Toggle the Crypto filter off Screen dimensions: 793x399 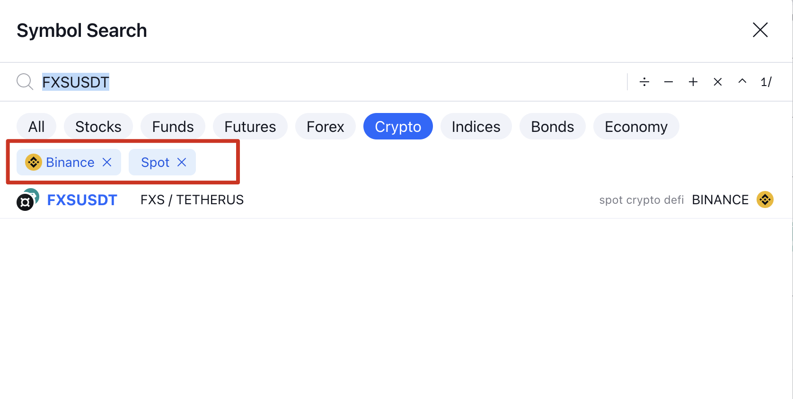coord(398,126)
